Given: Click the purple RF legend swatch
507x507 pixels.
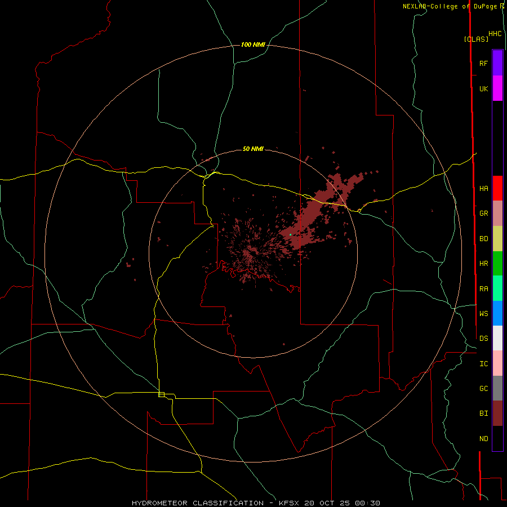Looking at the screenshot, I should click(497, 63).
